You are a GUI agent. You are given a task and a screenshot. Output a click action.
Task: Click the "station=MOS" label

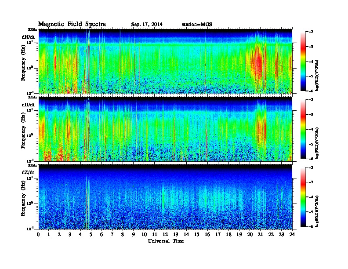197,25
